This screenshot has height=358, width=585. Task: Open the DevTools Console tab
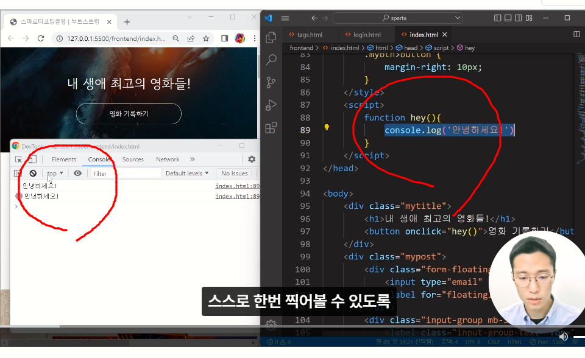[x=99, y=160]
